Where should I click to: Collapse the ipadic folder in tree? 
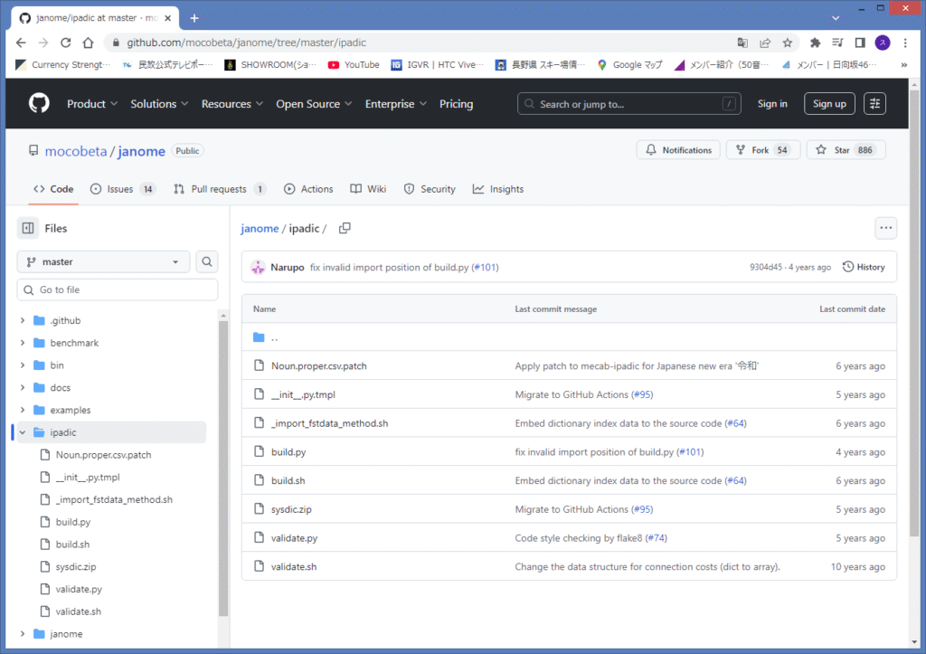[23, 432]
